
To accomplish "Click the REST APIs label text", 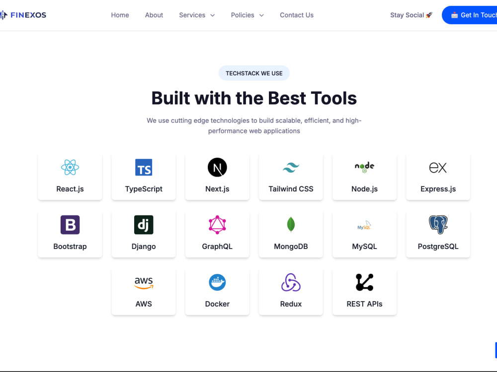I will [364, 304].
